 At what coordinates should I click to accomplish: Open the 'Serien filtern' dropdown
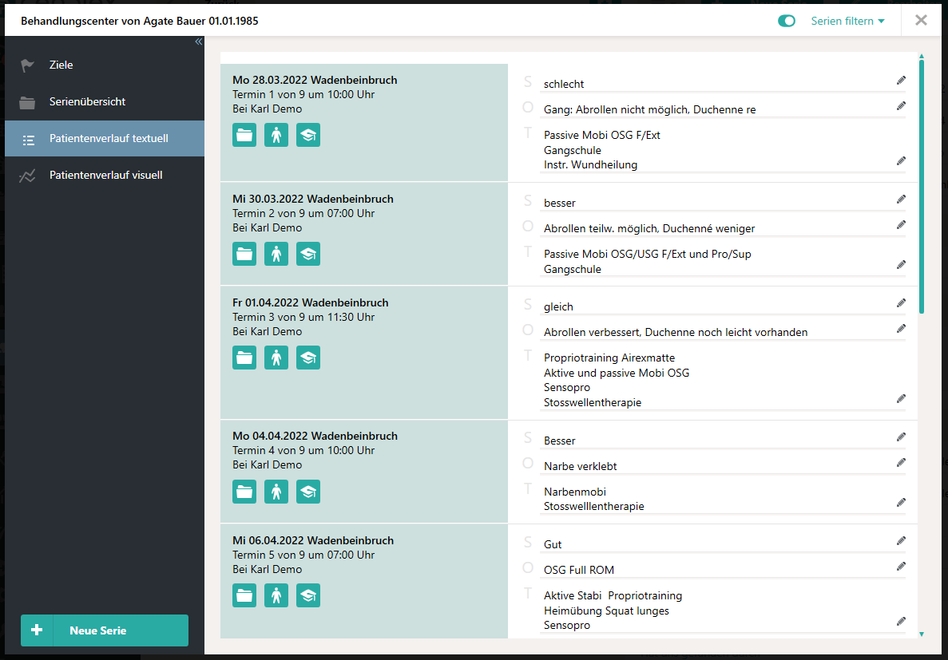click(x=847, y=22)
